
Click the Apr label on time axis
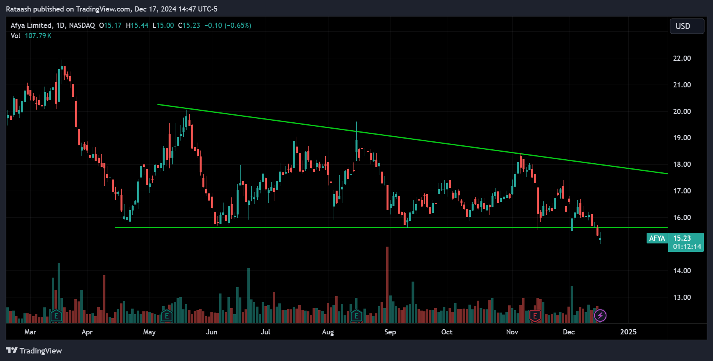click(87, 332)
